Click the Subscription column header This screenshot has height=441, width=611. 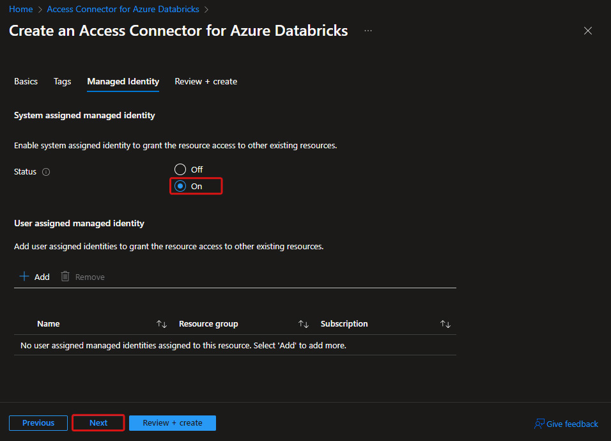tap(344, 324)
